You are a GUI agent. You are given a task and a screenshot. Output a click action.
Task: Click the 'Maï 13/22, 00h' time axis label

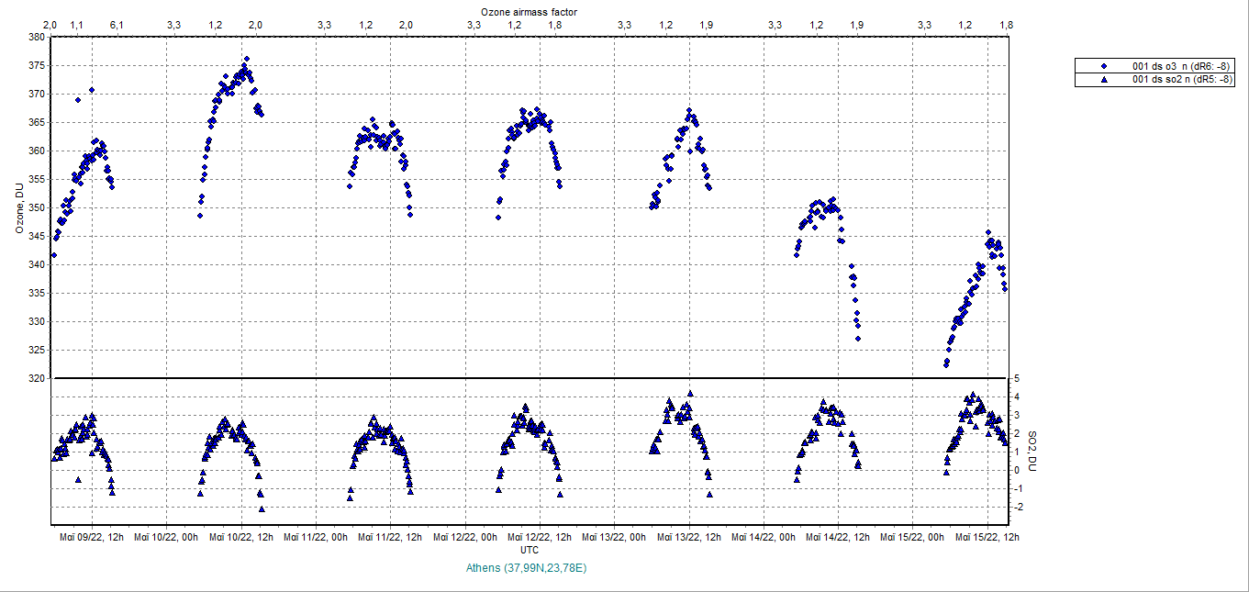615,537
